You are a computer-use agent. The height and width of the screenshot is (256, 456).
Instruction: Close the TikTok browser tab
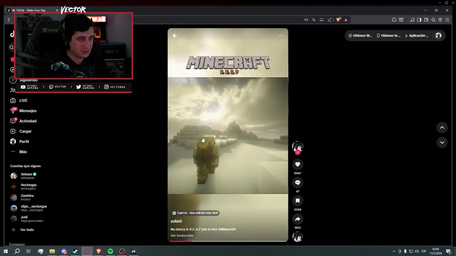point(57,10)
